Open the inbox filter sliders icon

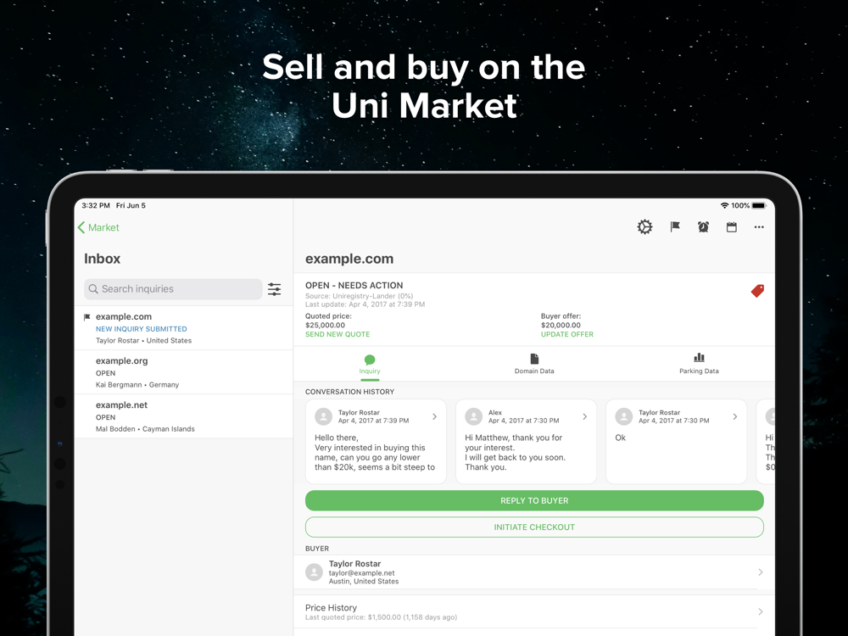(x=274, y=289)
